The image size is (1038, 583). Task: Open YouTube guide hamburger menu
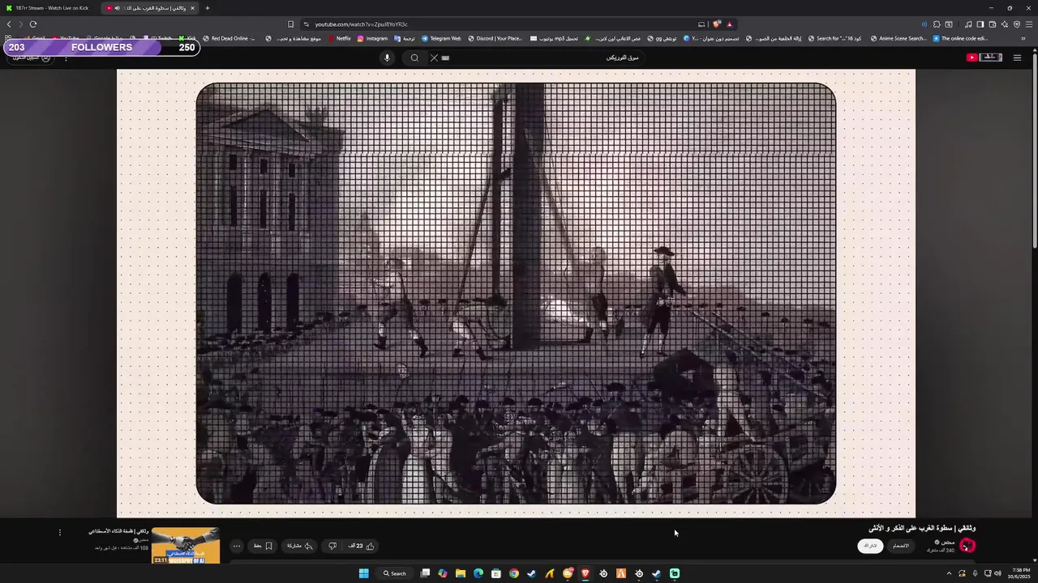pyautogui.click(x=1017, y=57)
